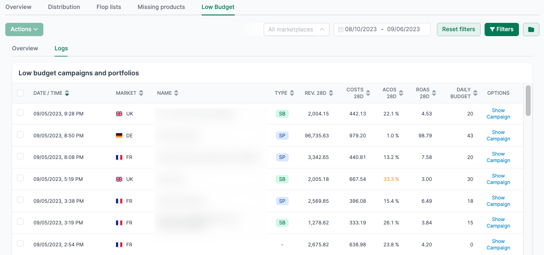Screen dimensions: 544x255
Task: Click the 442.13 costs value
Action: 358,114
